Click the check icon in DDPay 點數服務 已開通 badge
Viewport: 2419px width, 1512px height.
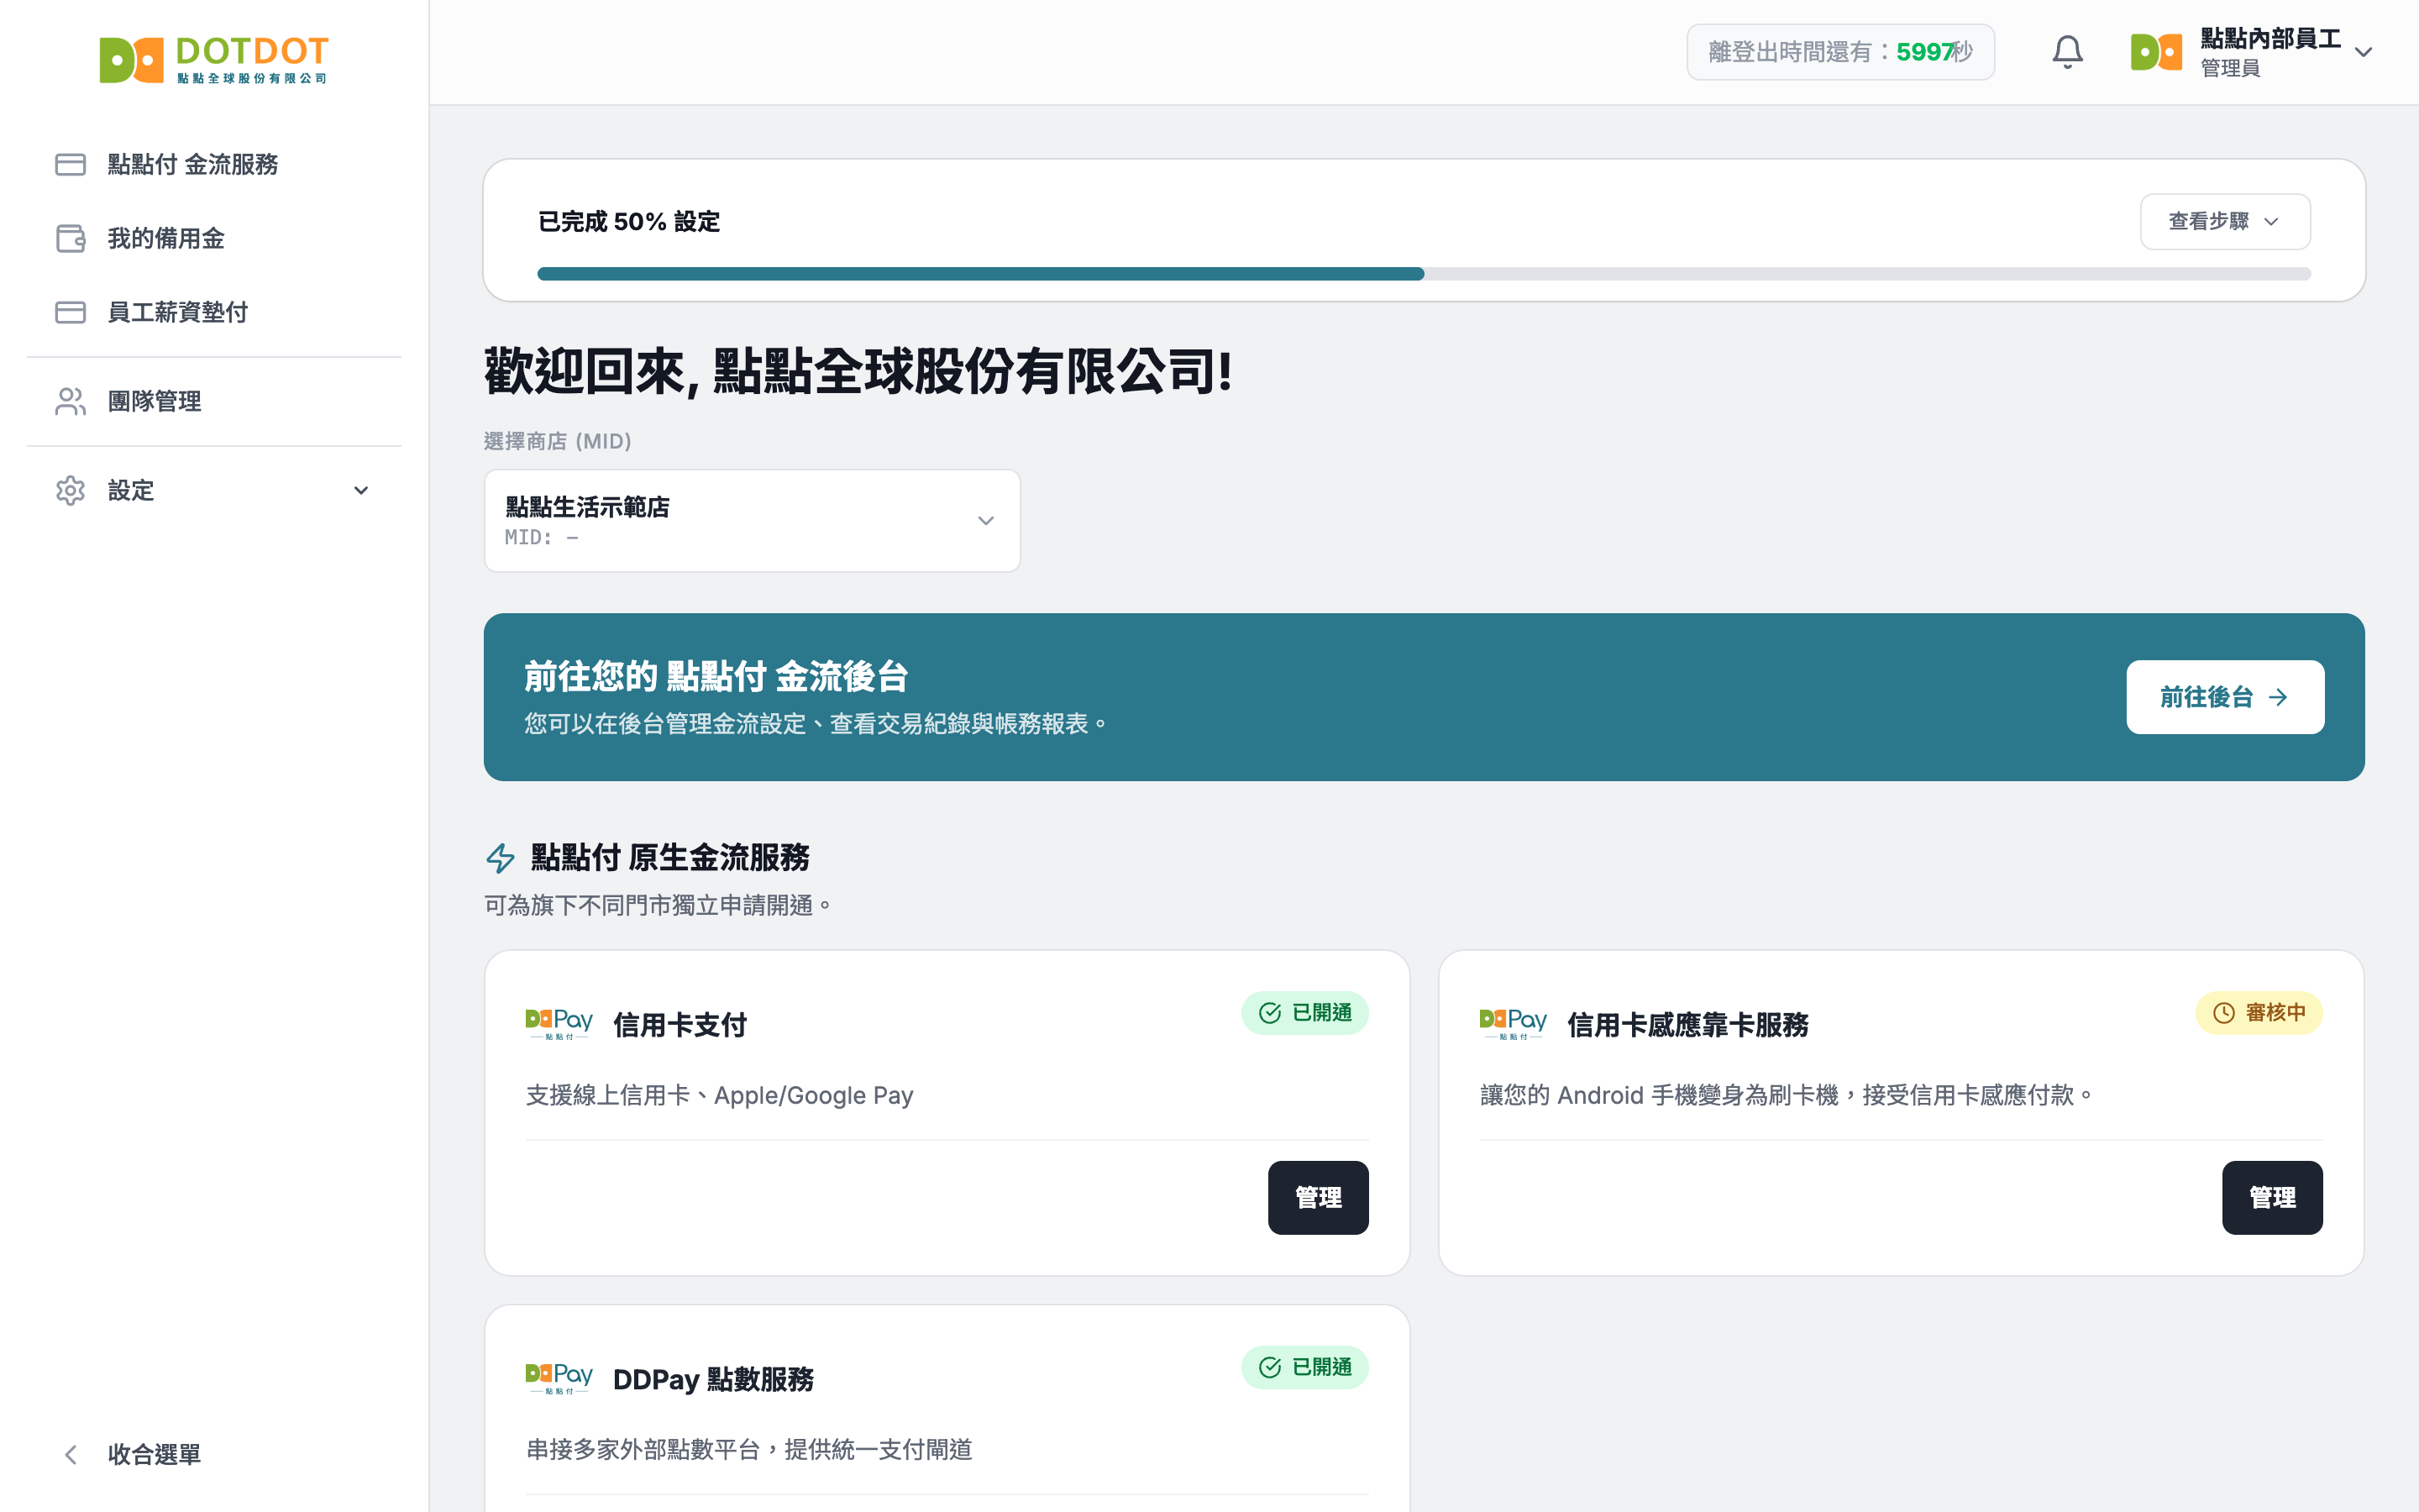(1269, 1367)
